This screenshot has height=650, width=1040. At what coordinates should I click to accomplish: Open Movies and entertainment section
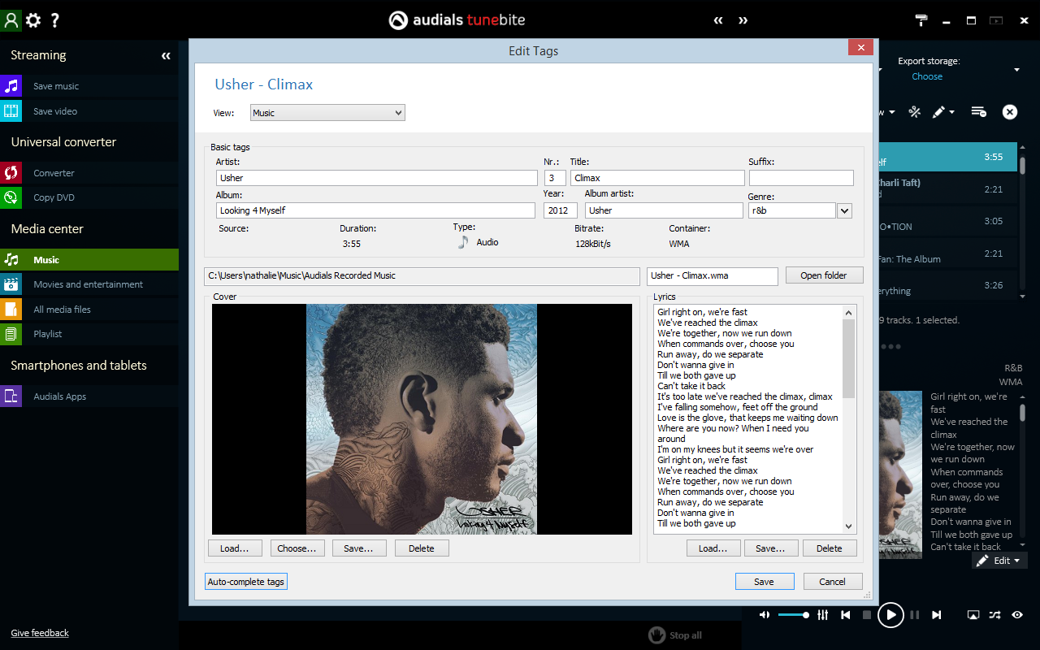[89, 284]
